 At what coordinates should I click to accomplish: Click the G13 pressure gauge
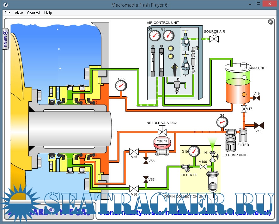point(121,85)
